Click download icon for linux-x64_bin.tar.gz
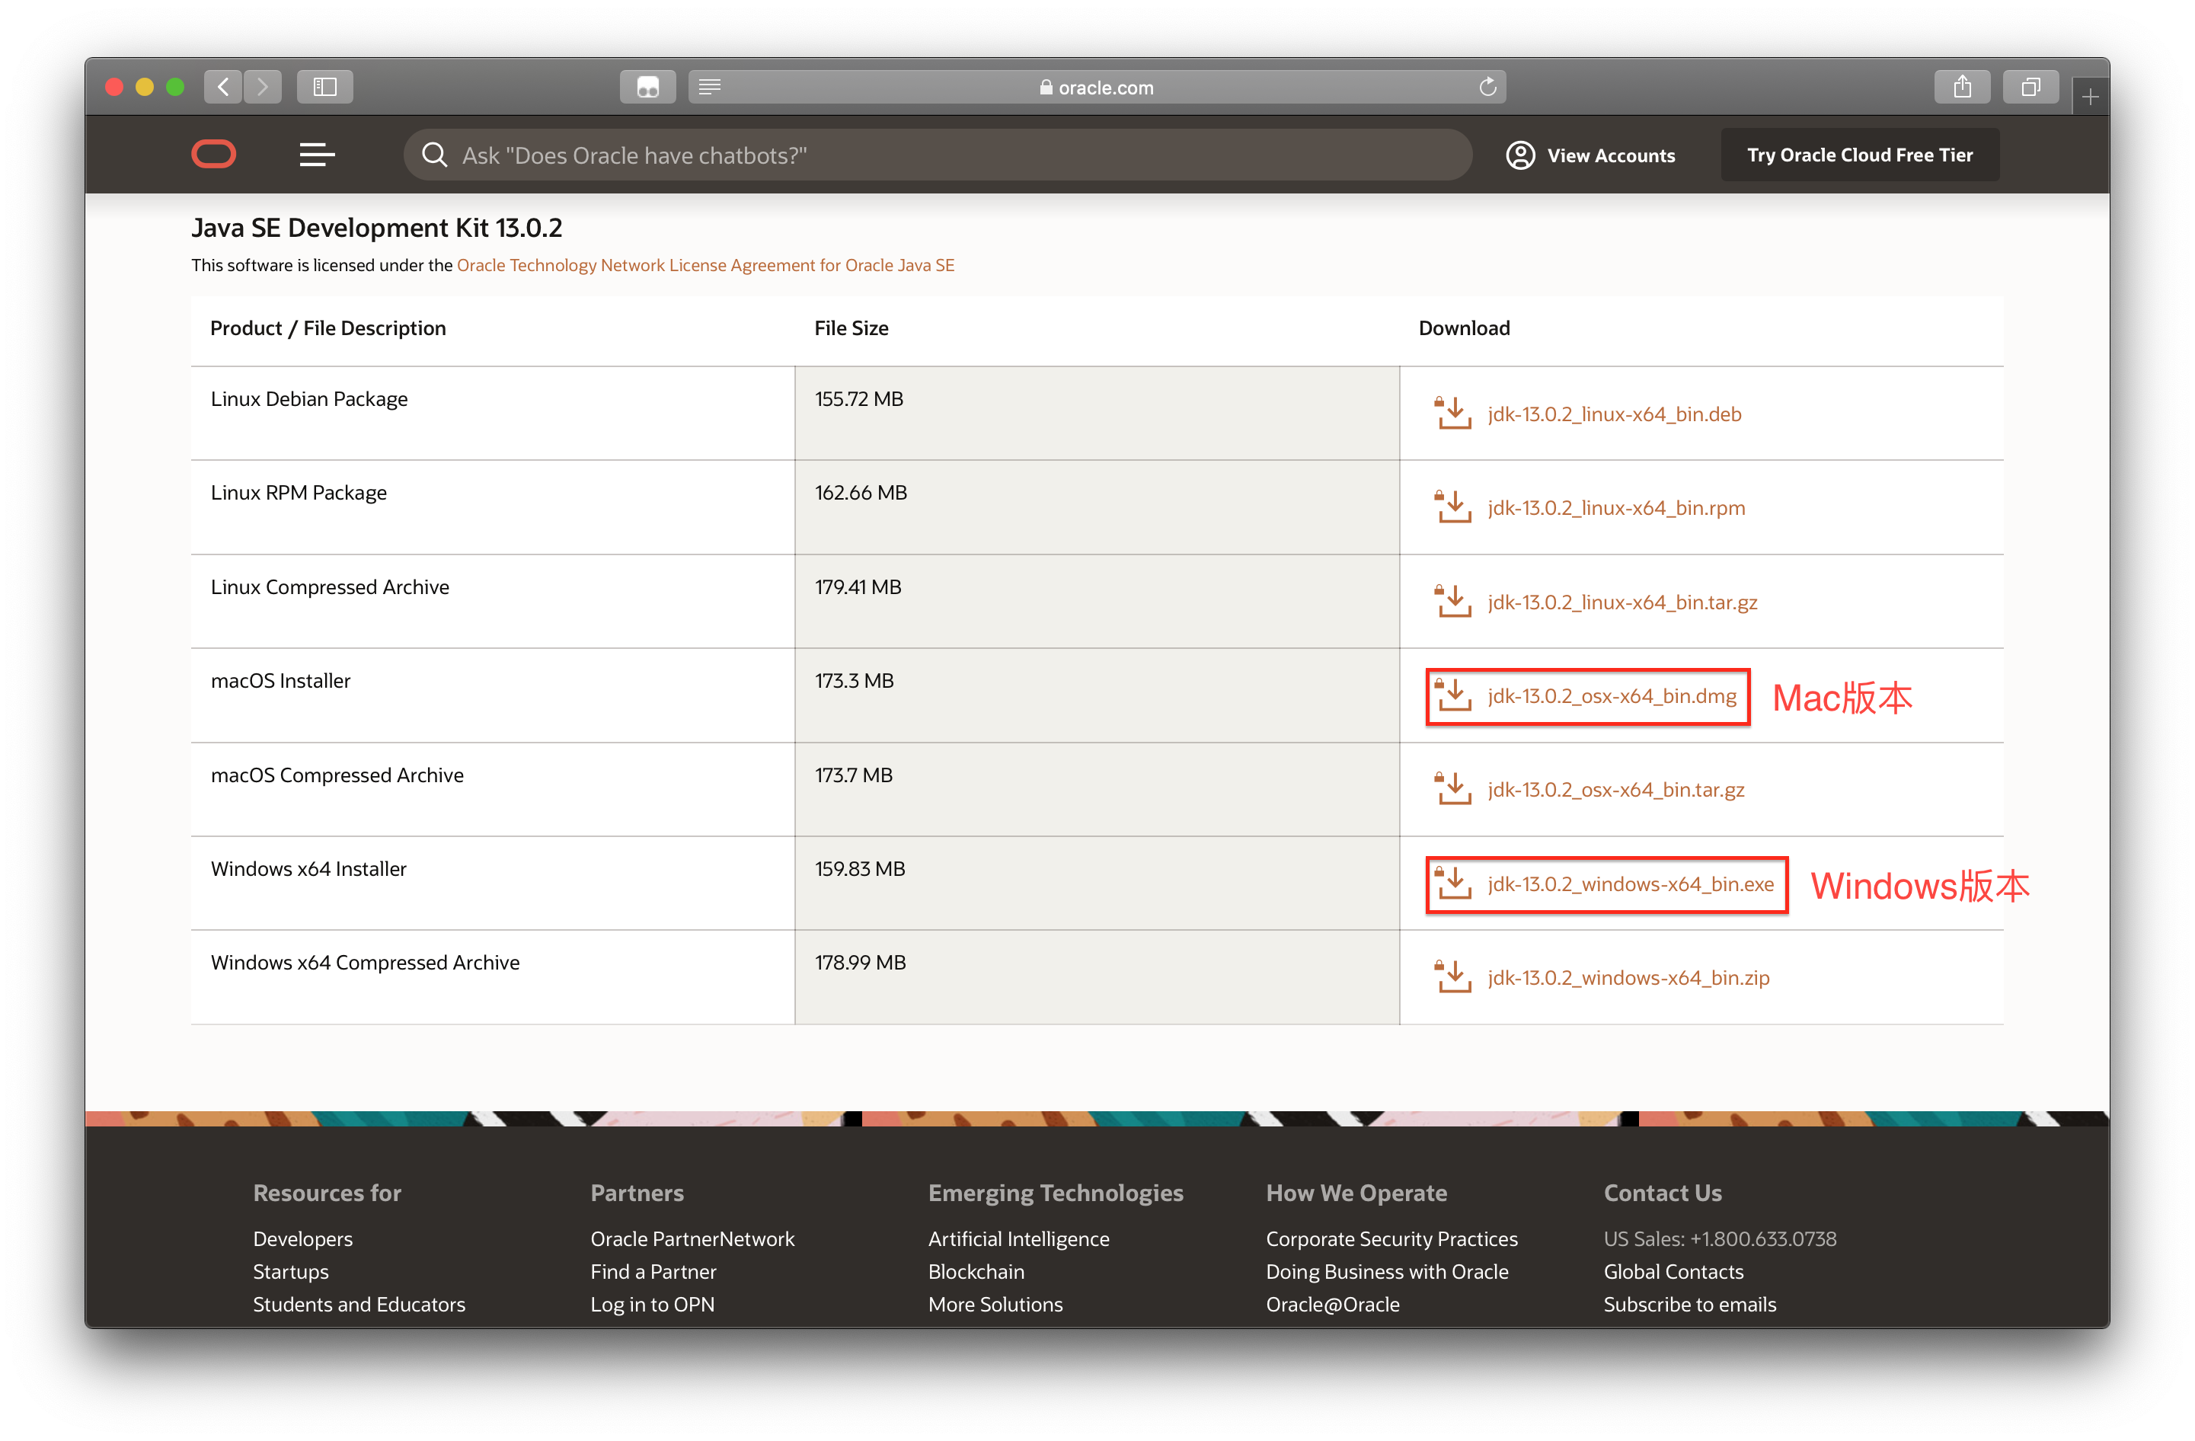This screenshot has height=1441, width=2195. pyautogui.click(x=1453, y=601)
